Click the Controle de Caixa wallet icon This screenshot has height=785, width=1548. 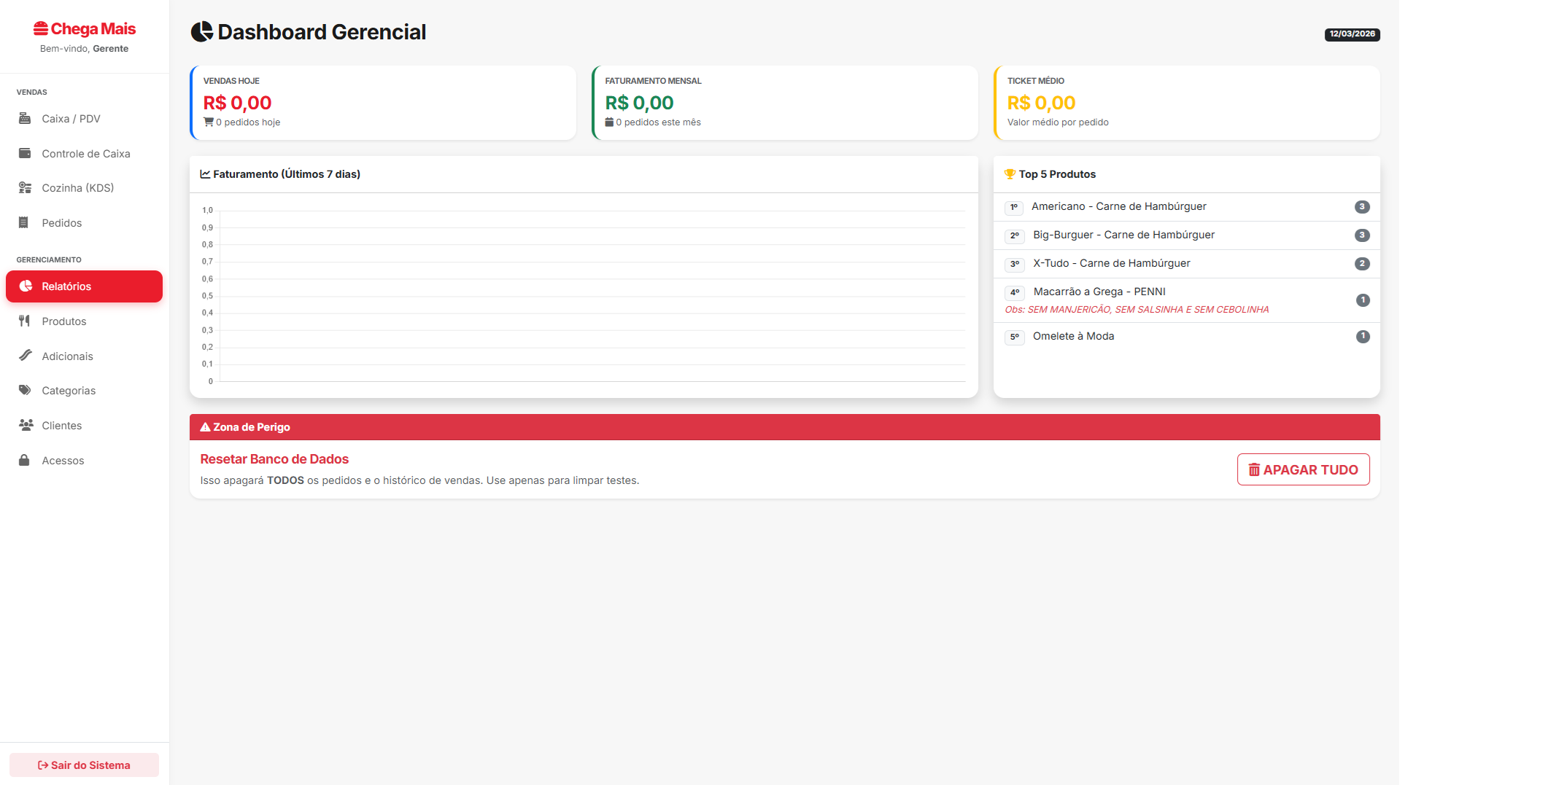pyautogui.click(x=25, y=153)
